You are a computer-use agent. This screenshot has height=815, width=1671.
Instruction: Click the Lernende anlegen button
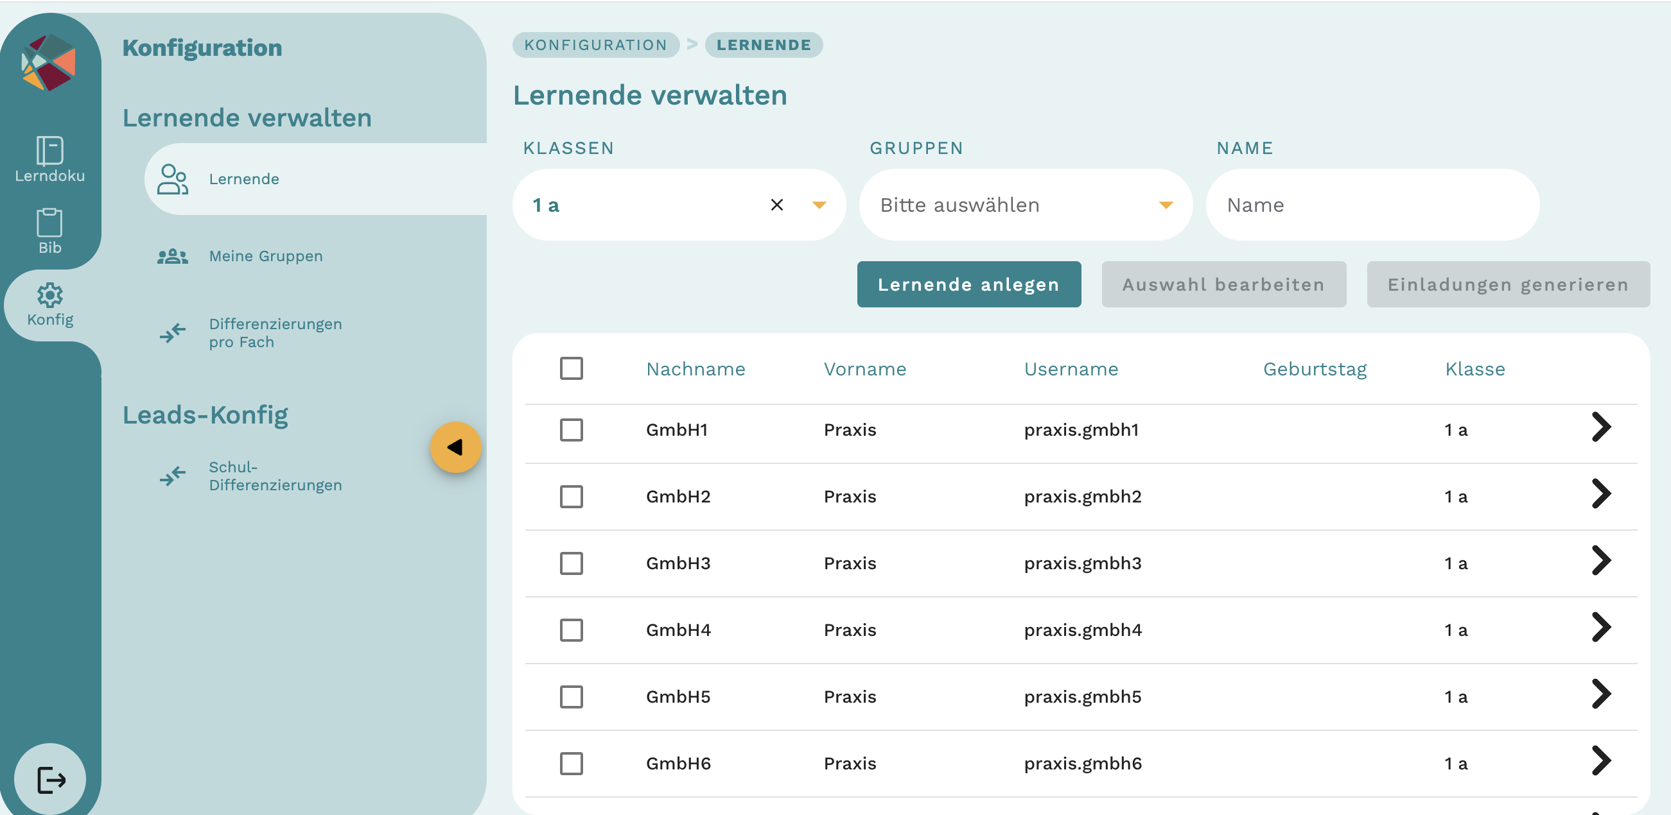(968, 285)
